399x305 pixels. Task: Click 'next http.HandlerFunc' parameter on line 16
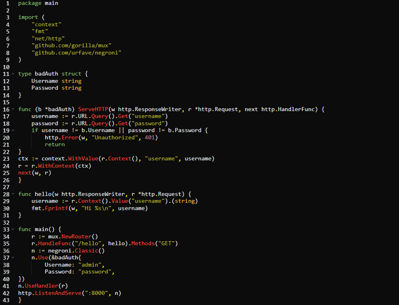[281, 109]
